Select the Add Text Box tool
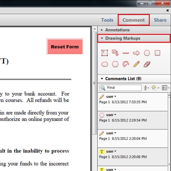 105,53
